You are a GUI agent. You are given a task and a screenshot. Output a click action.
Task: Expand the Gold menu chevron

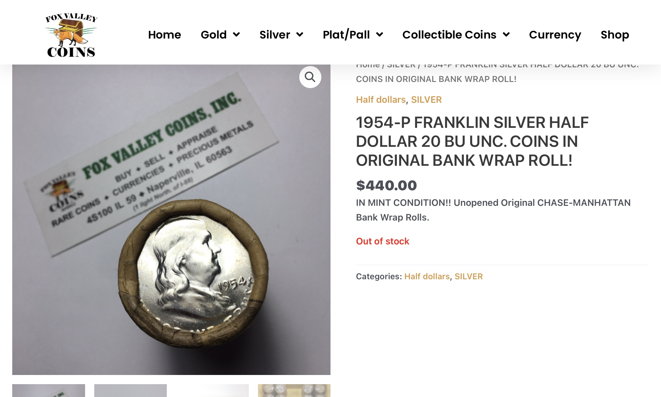point(236,35)
